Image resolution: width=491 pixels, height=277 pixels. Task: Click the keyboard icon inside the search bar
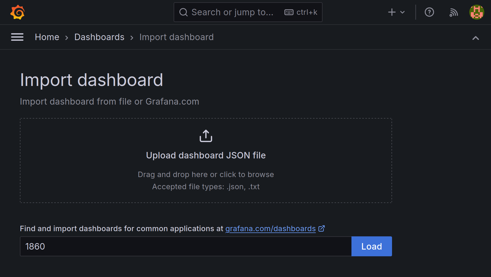[x=289, y=12]
